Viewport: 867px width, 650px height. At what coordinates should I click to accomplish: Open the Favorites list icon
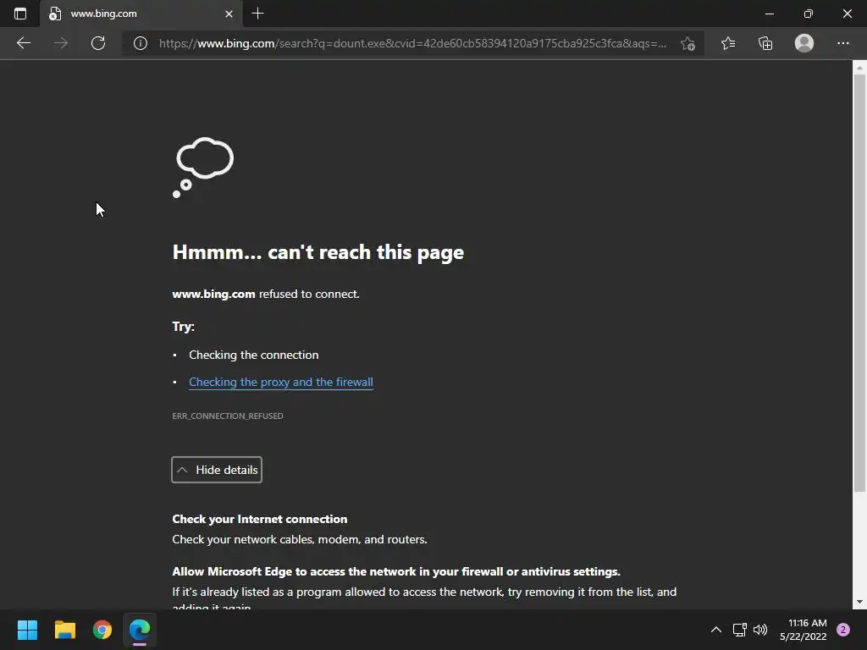point(728,43)
